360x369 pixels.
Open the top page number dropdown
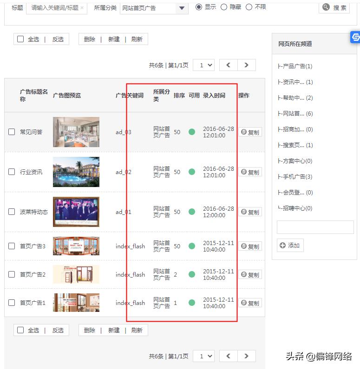[203, 65]
